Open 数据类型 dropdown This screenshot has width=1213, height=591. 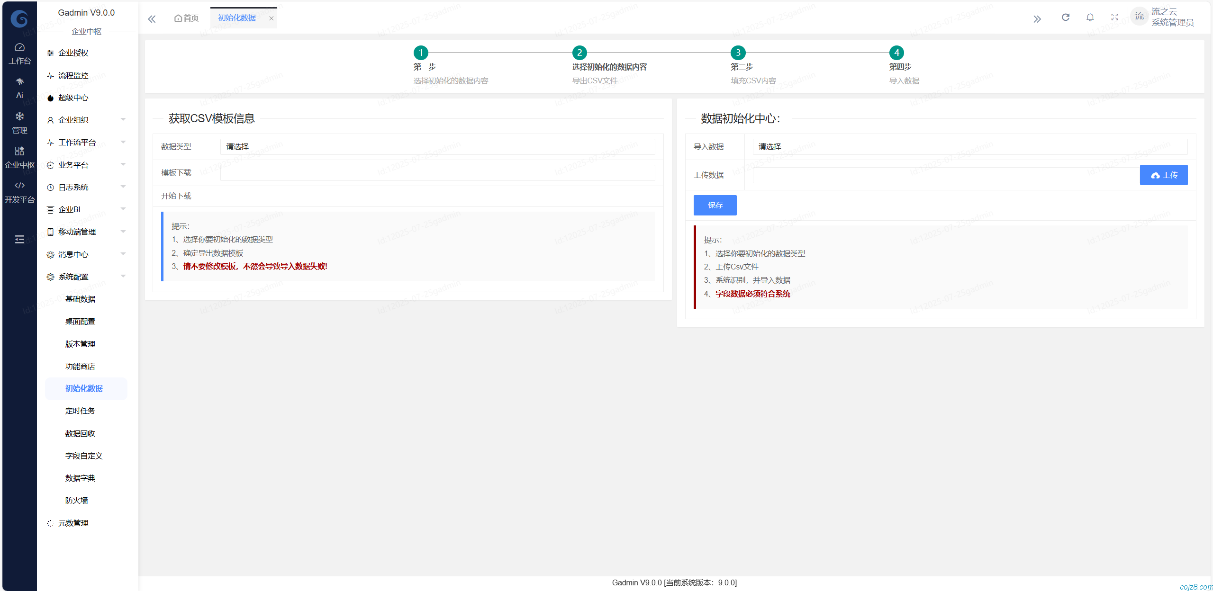point(437,147)
